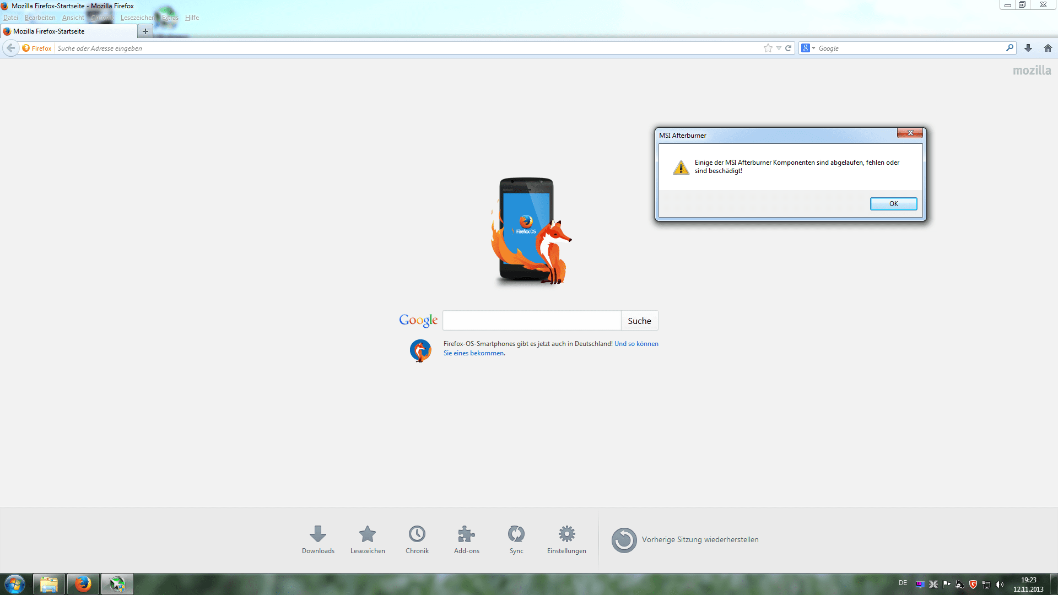Click the Google search field on start page

[532, 321]
